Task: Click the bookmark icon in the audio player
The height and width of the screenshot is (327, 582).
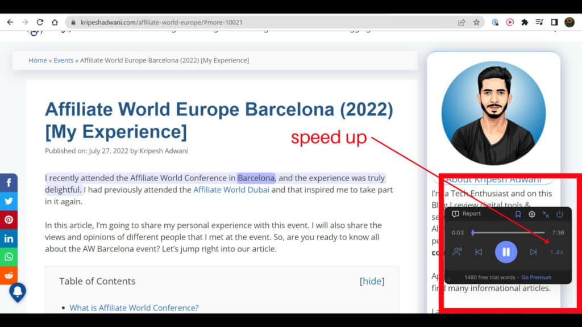Action: click(518, 213)
